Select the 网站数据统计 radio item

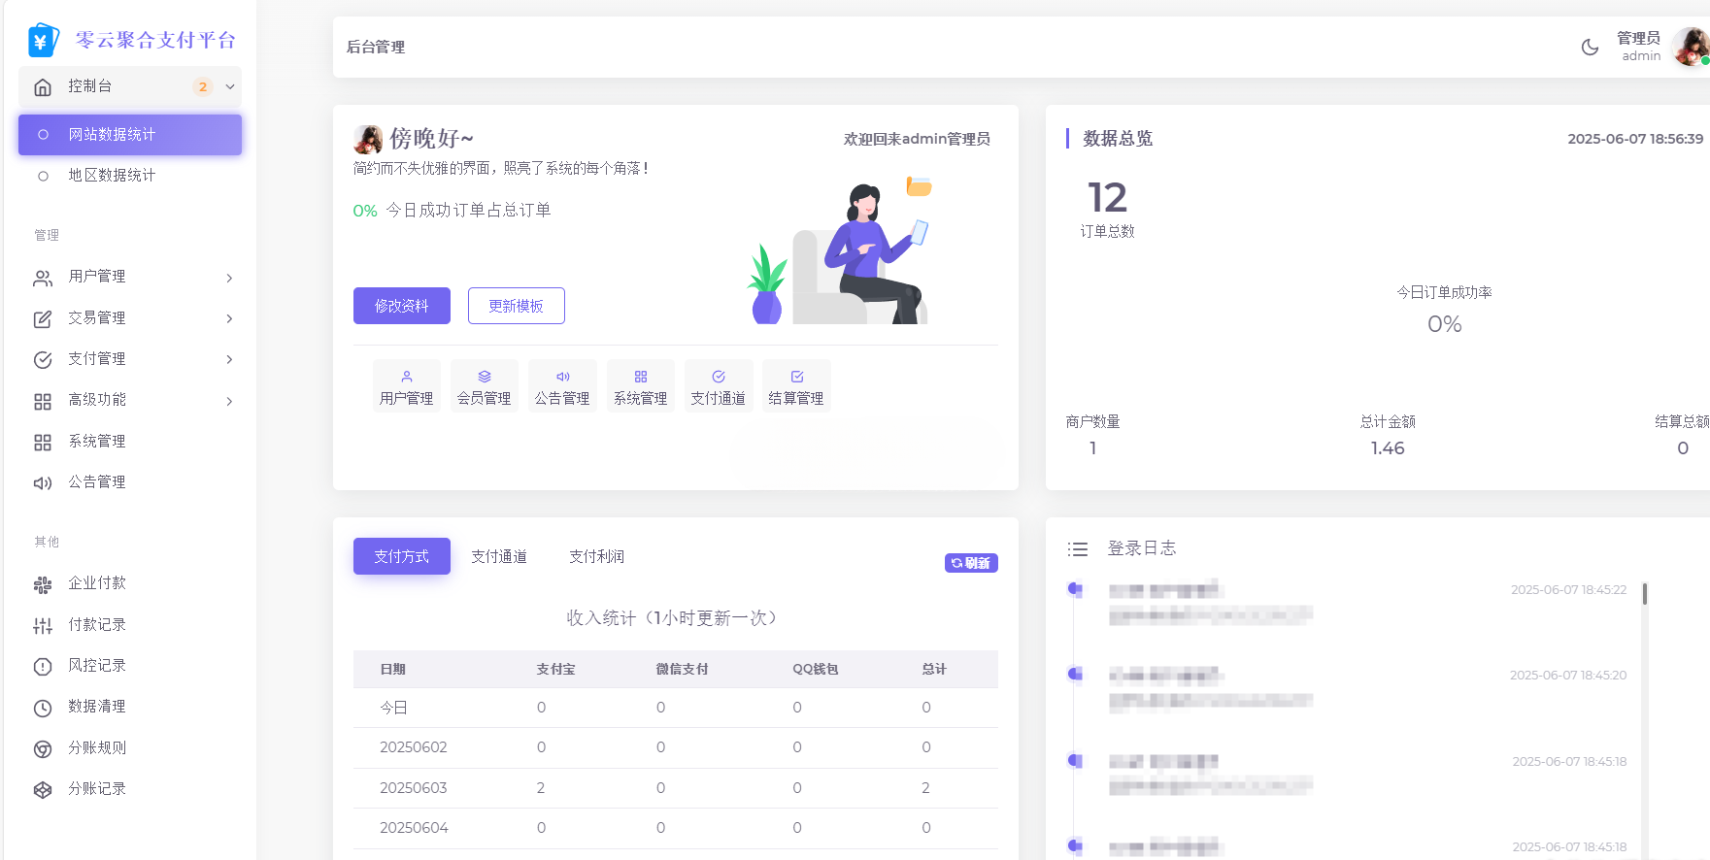43,135
